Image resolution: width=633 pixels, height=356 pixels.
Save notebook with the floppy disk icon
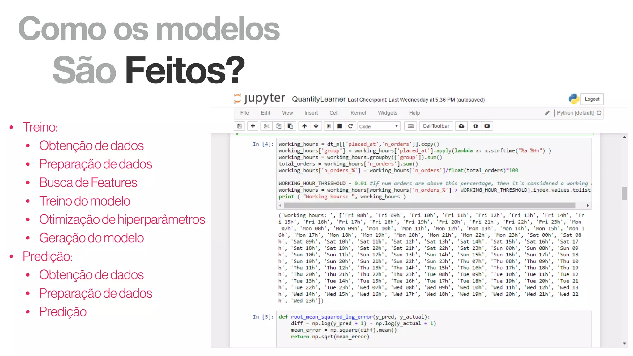tap(240, 126)
